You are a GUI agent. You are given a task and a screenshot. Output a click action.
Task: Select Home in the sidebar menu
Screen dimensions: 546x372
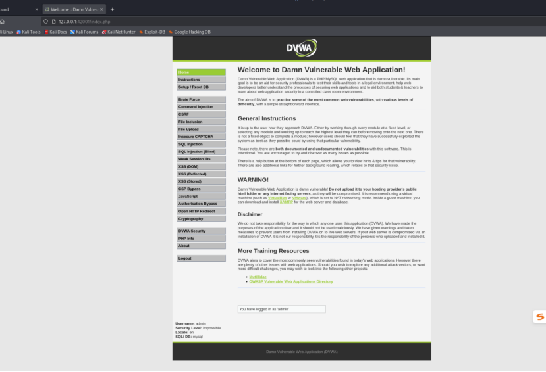[202, 72]
